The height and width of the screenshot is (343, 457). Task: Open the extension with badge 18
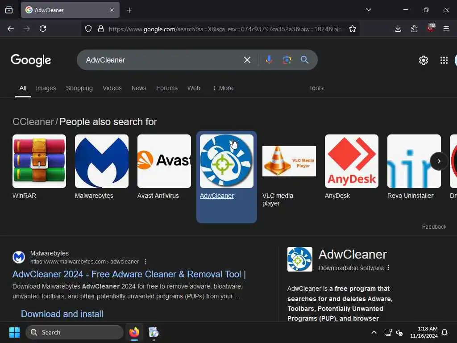[431, 28]
